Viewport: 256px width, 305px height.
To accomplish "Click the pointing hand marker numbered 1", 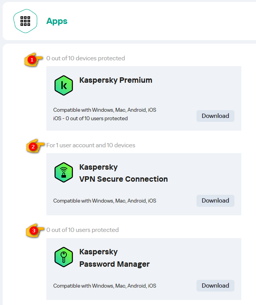I will click(34, 60).
